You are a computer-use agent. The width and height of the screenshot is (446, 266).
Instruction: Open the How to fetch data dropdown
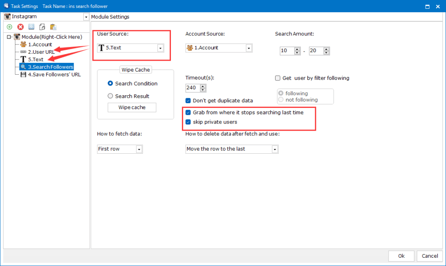click(139, 149)
